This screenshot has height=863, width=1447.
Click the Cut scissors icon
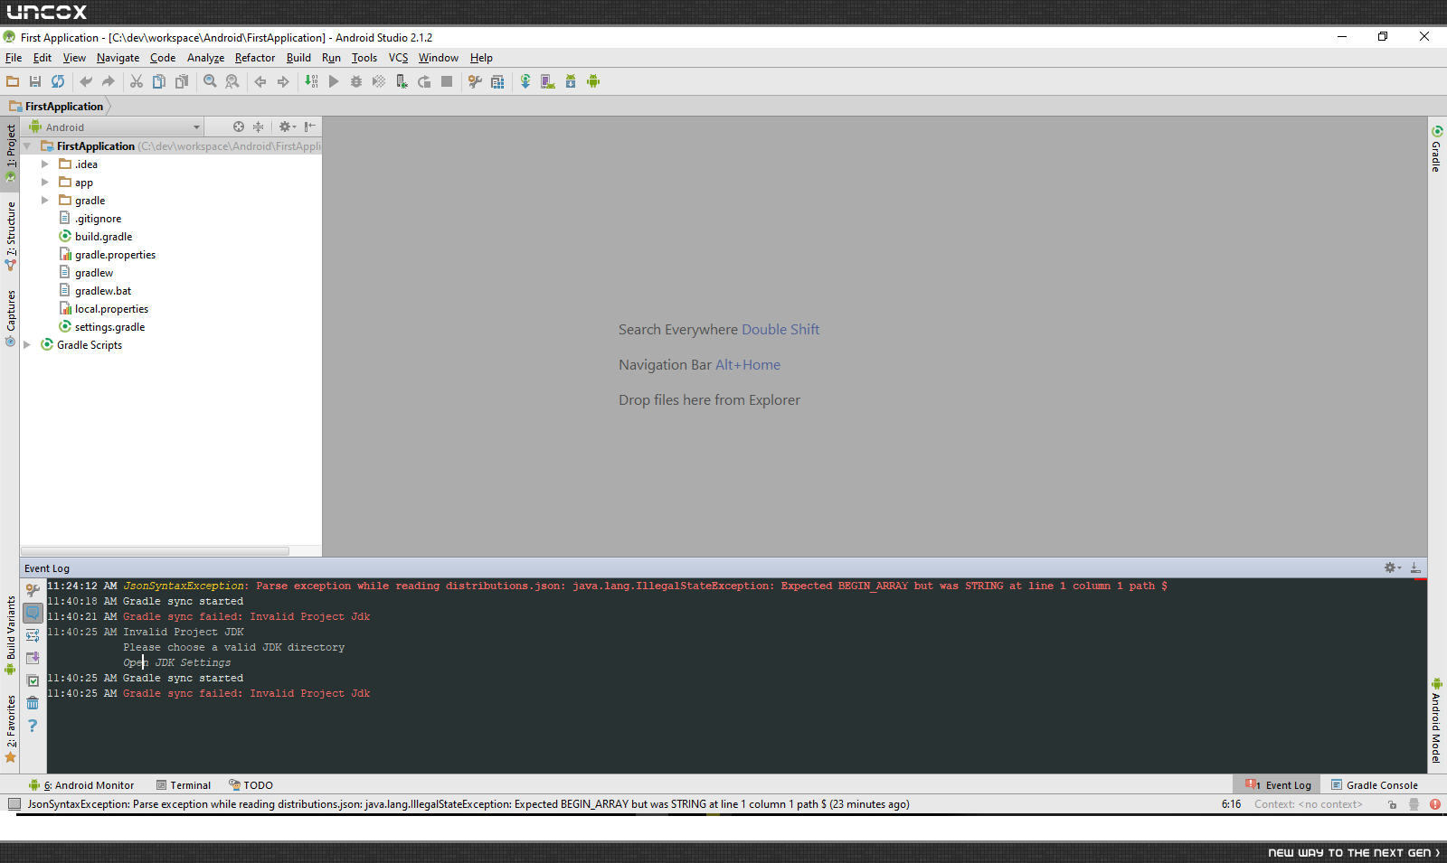tap(137, 81)
